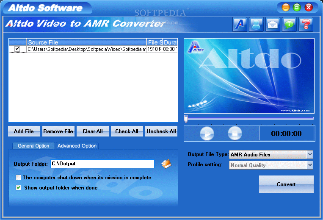
Task: Open help with the red question mark
Action: (306, 25)
